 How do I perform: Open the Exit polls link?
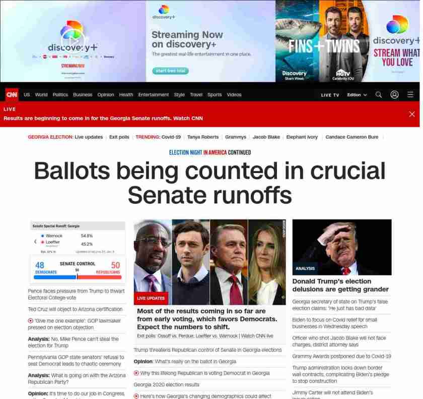[x=119, y=137]
